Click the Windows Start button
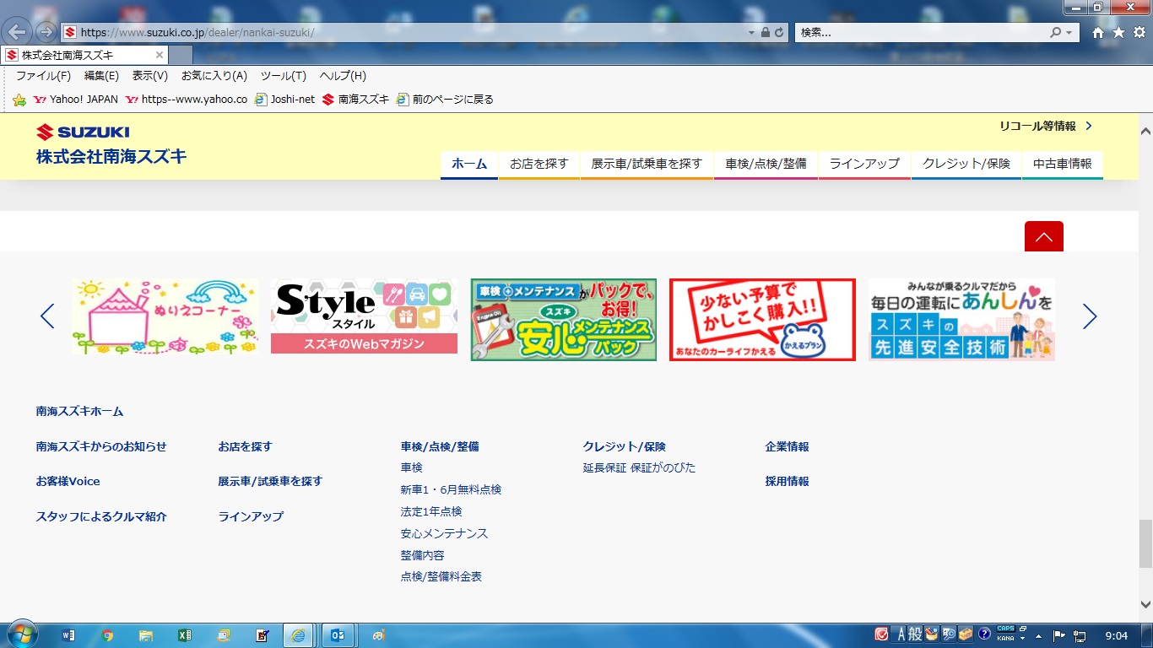1153x648 pixels. point(21,634)
